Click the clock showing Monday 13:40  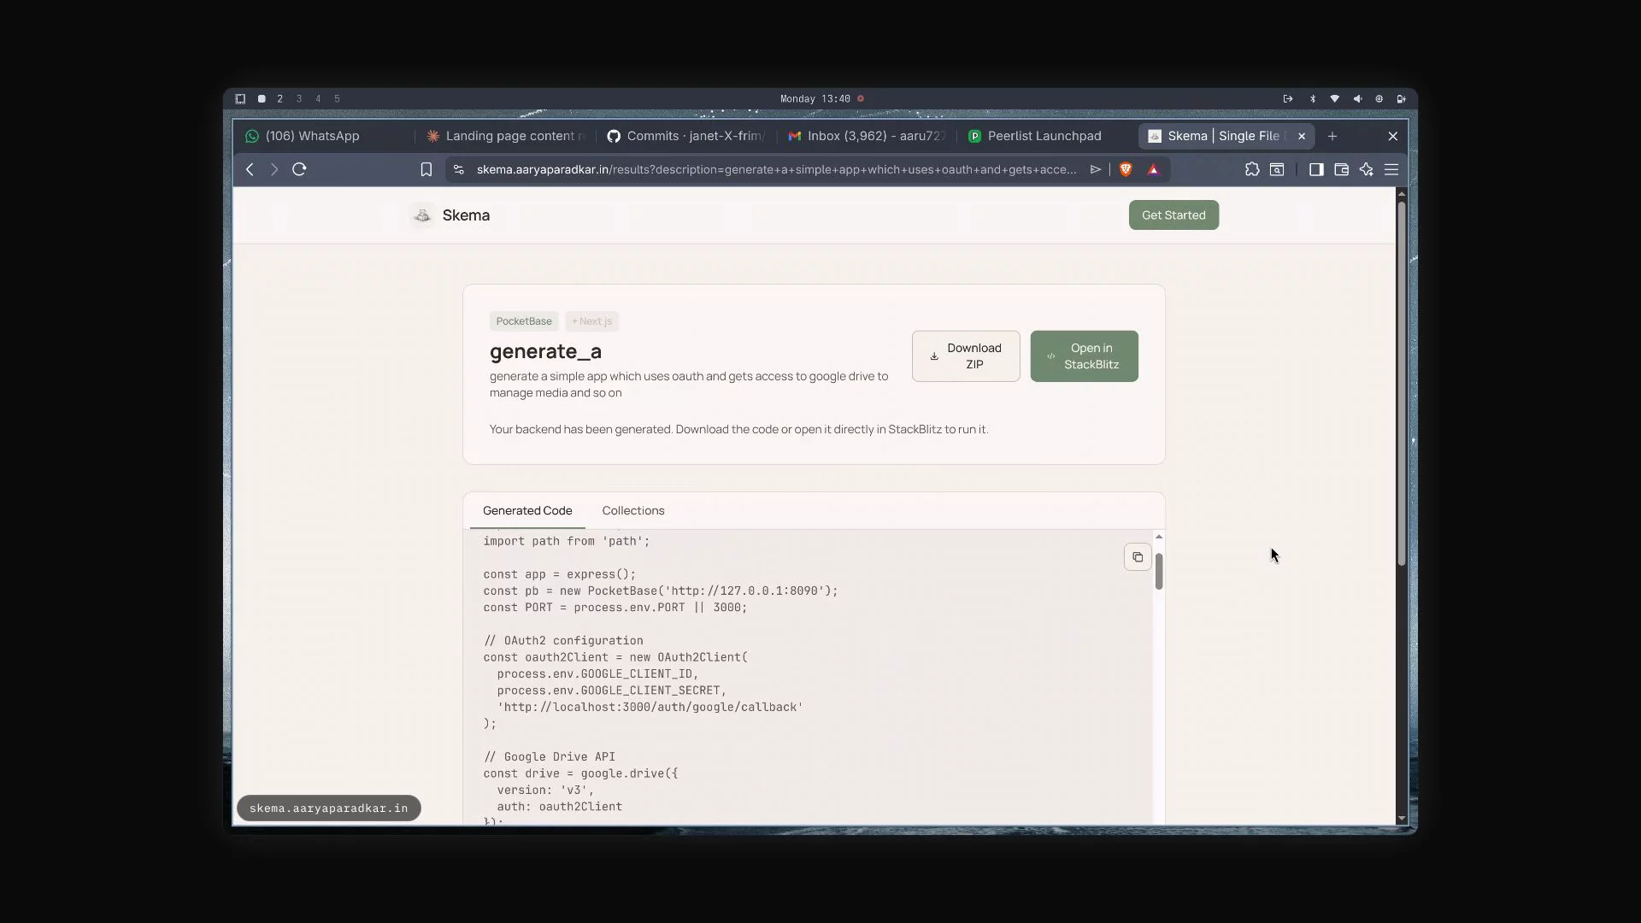pyautogui.click(x=815, y=99)
